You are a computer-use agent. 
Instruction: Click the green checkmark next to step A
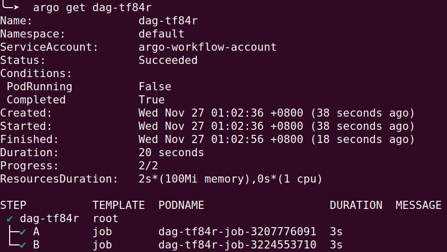tap(23, 232)
